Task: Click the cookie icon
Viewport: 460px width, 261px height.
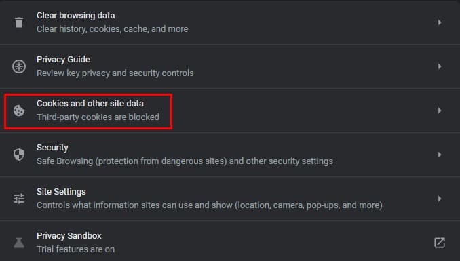Action: [x=19, y=111]
